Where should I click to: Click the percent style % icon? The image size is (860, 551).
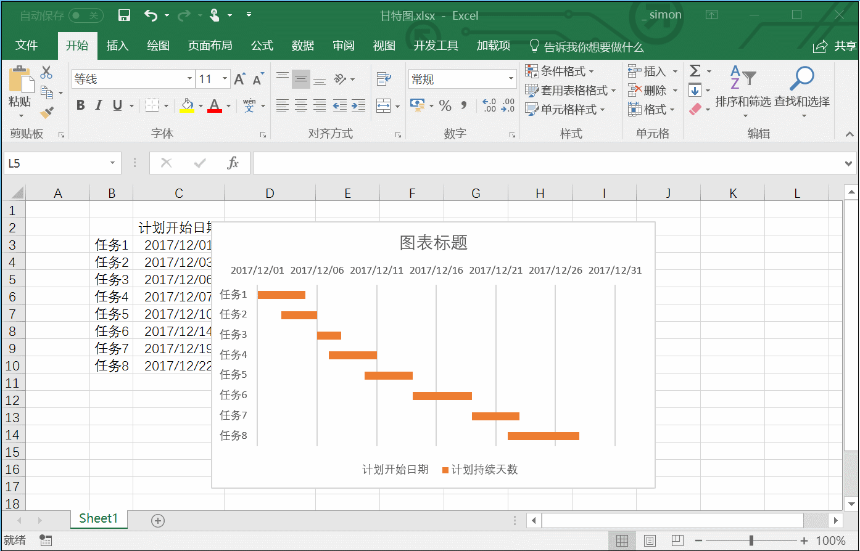tap(445, 106)
